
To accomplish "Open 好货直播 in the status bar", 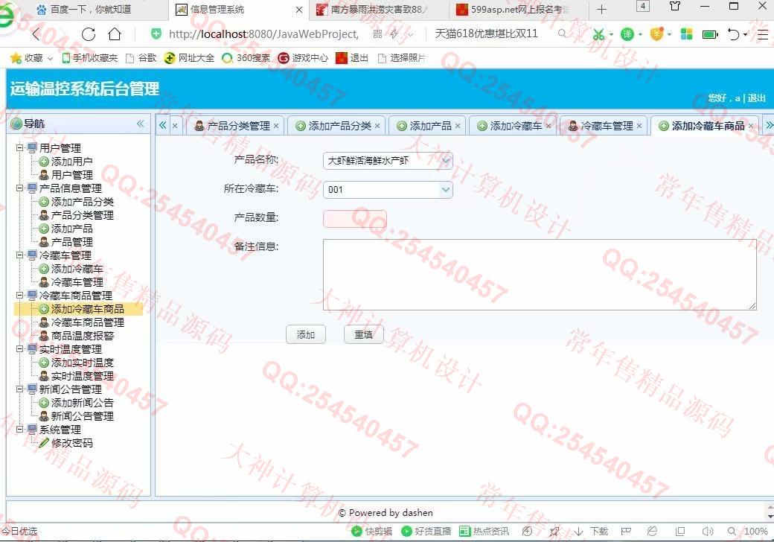I will point(426,531).
